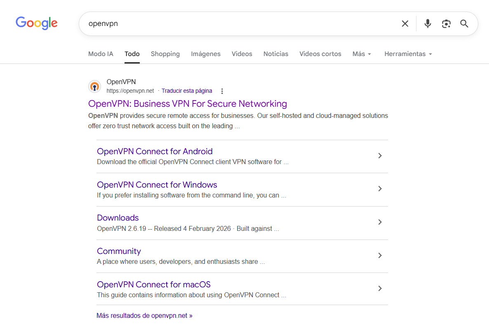Click into the search field containing openvpn
Image resolution: width=489 pixels, height=336 pixels.
[239, 24]
